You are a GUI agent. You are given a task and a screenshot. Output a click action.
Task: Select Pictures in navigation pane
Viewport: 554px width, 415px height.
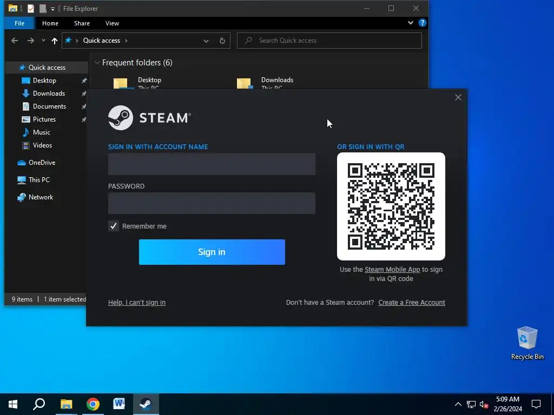44,119
